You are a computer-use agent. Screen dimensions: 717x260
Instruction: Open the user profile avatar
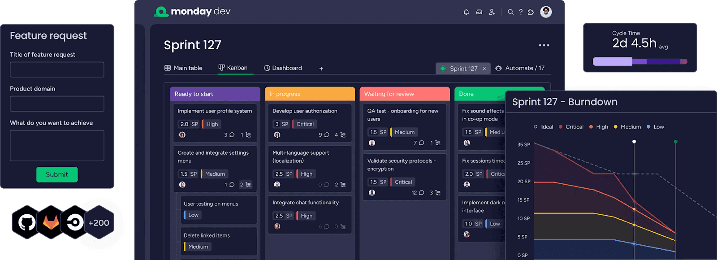pyautogui.click(x=546, y=12)
